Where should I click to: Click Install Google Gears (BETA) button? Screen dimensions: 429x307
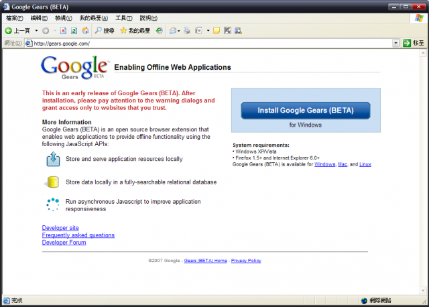tap(306, 111)
